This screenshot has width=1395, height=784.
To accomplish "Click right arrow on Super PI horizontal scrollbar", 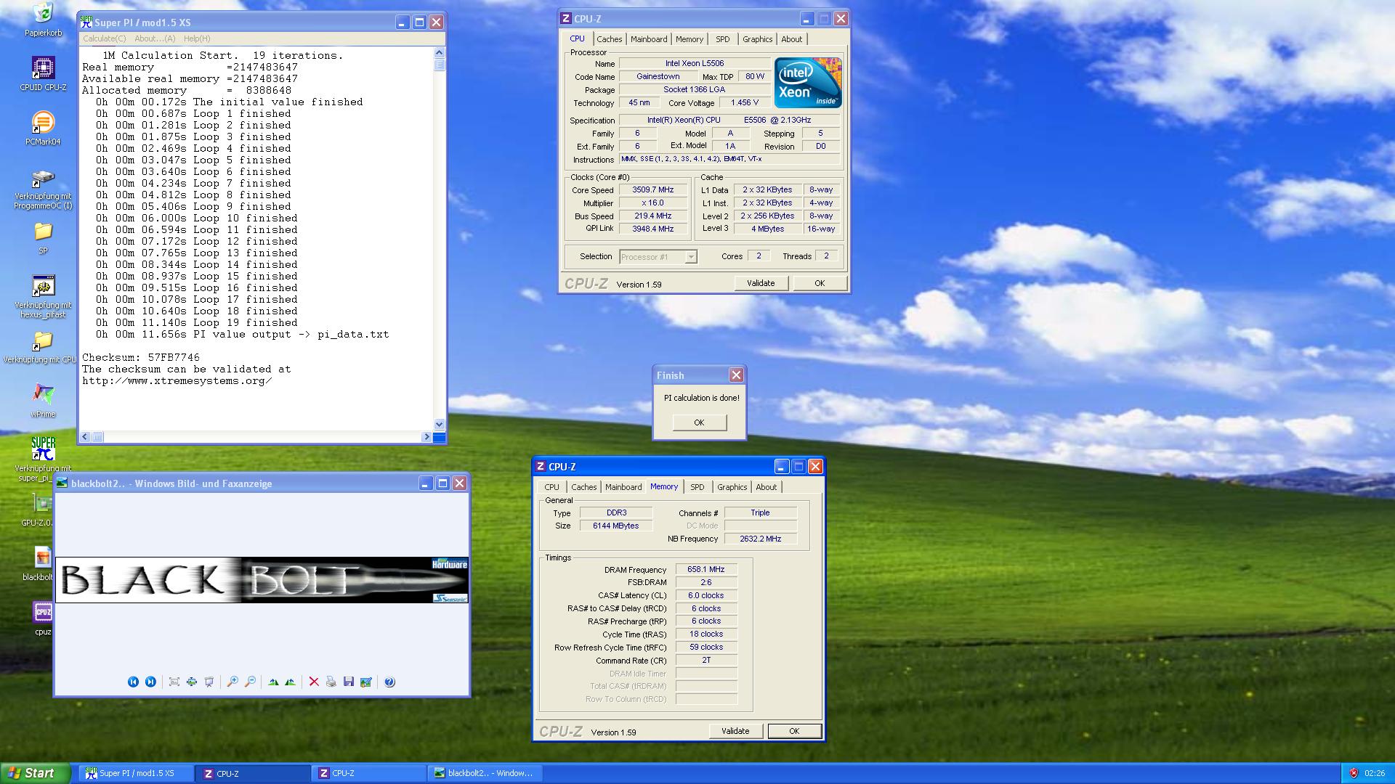I will coord(426,437).
